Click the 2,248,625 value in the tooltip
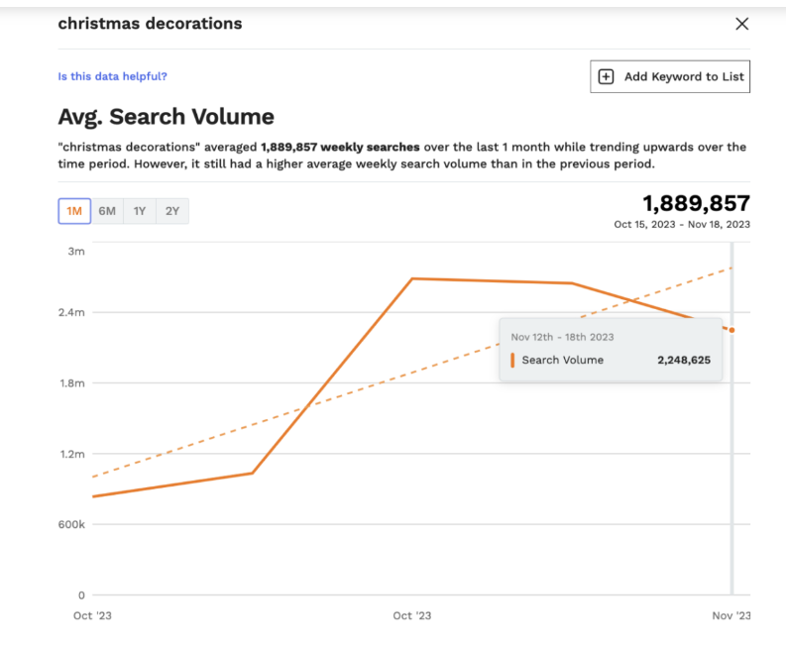This screenshot has height=646, width=786. pyautogui.click(x=683, y=360)
